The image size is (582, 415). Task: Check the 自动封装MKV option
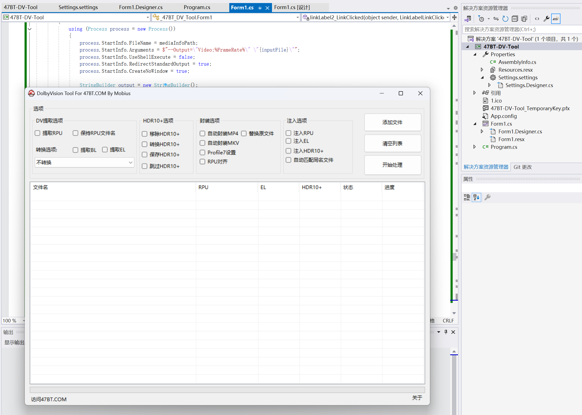(203, 143)
